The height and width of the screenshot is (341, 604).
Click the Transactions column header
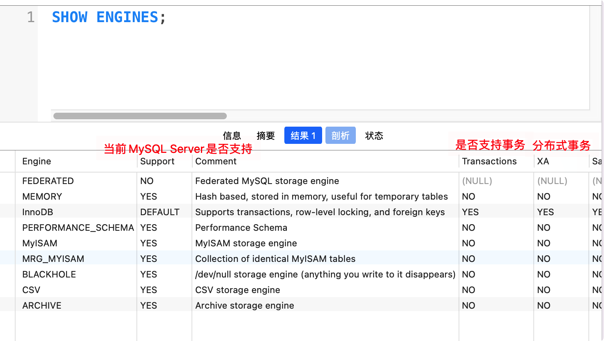click(x=489, y=161)
